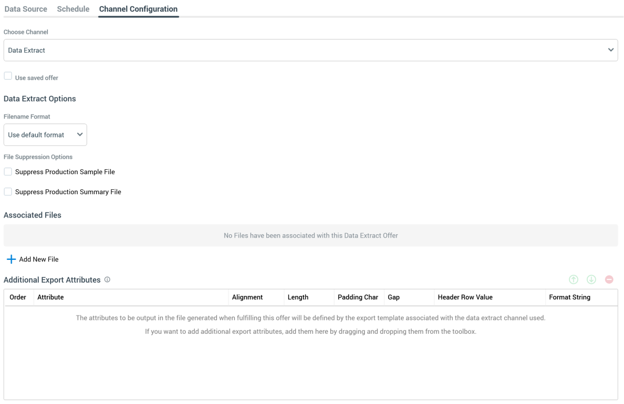Click the red remove attribute icon
624x404 pixels.
(x=609, y=279)
